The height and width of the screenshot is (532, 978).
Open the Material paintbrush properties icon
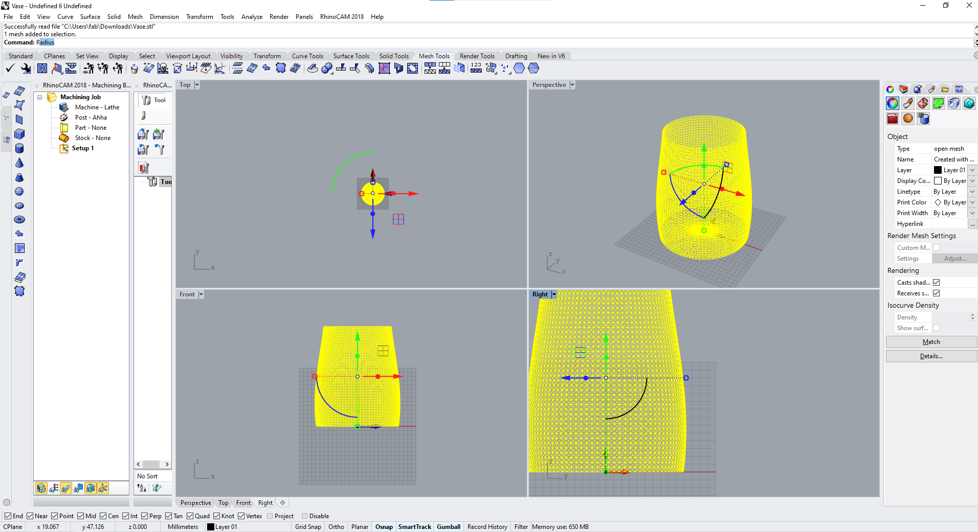coord(908,104)
